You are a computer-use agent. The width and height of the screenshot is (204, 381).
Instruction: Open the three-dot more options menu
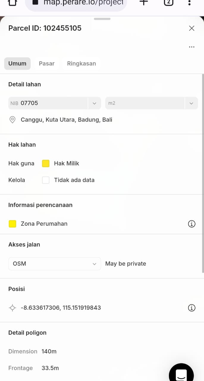[192, 47]
